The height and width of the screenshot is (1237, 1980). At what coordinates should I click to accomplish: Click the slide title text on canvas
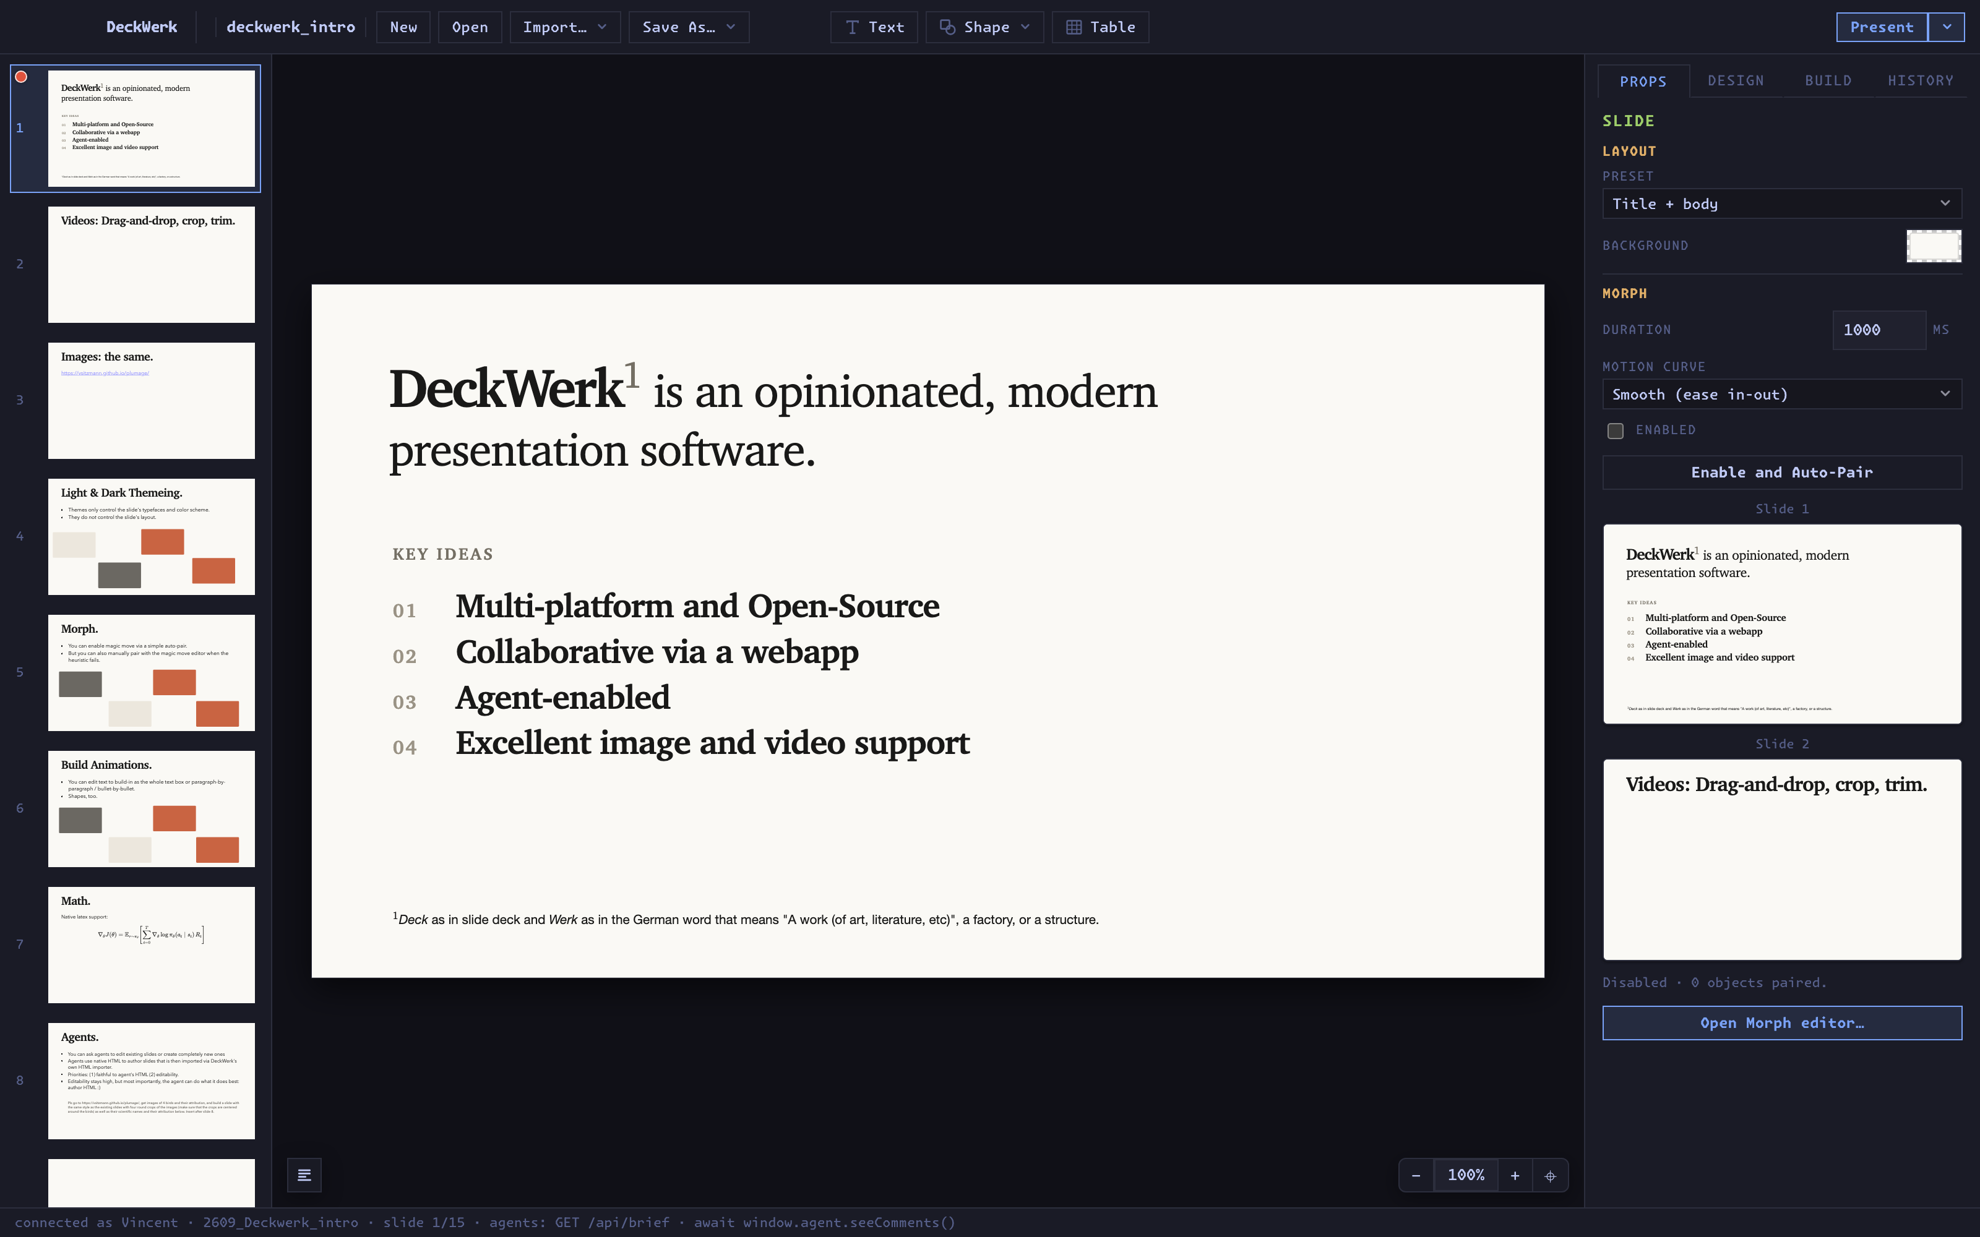coord(773,419)
